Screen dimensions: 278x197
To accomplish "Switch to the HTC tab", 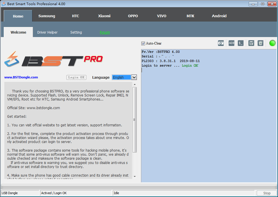I will 76,16.
